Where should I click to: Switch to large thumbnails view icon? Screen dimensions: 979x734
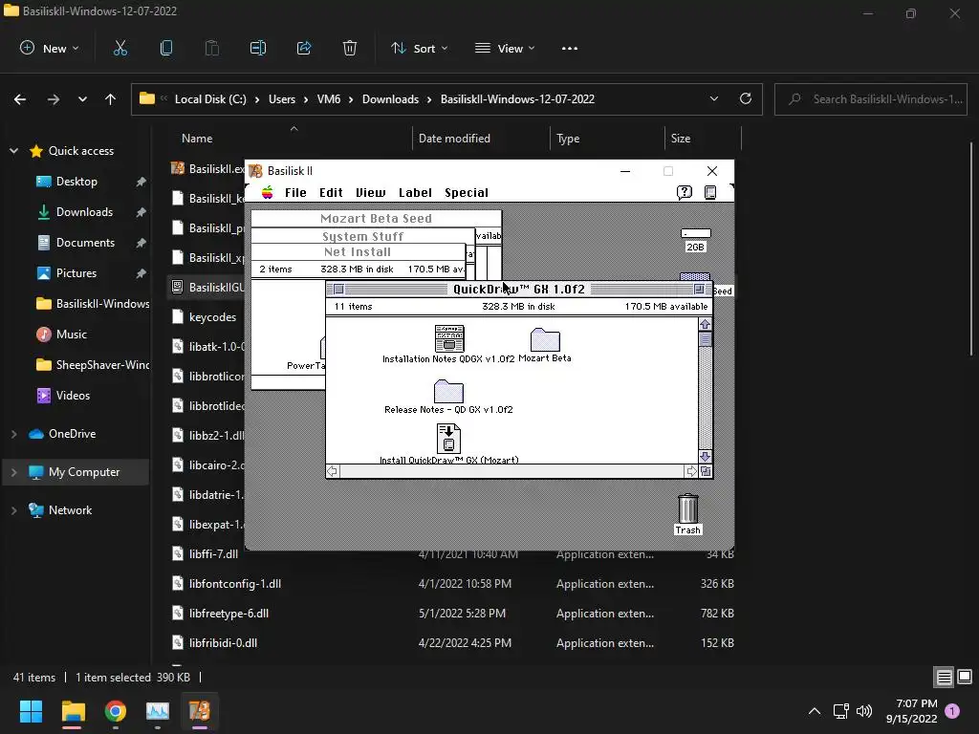[x=965, y=677]
